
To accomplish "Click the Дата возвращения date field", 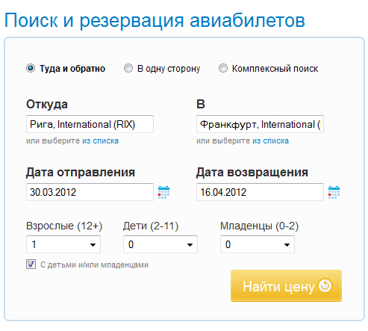I will (x=260, y=192).
